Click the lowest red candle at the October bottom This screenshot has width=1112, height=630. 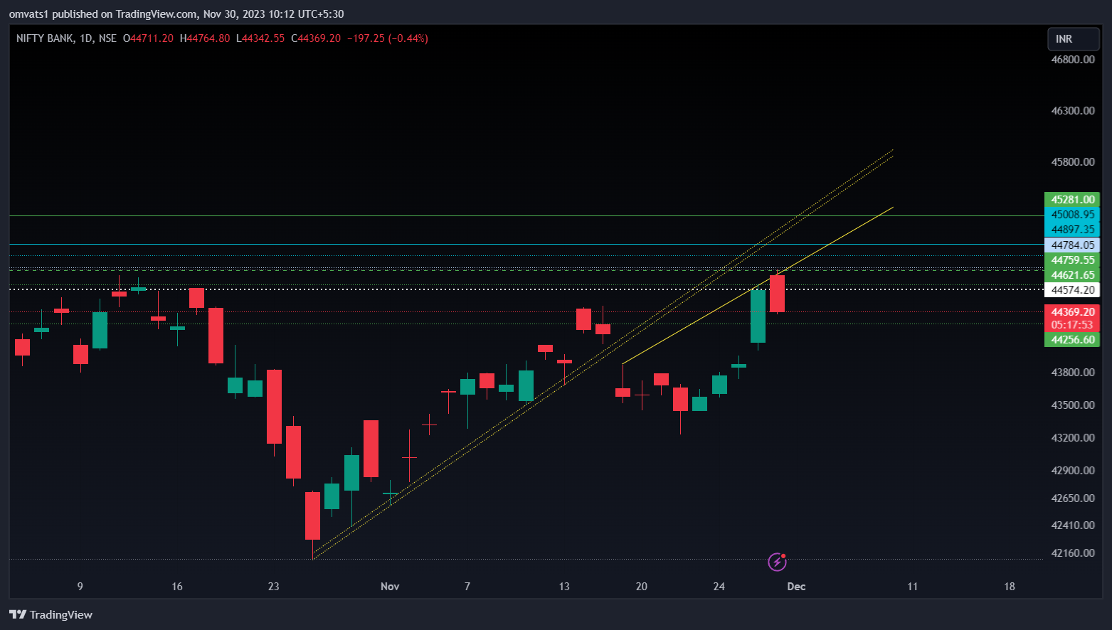[312, 516]
